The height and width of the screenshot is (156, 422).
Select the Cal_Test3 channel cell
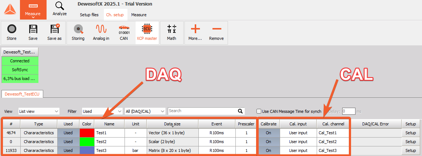333,150
